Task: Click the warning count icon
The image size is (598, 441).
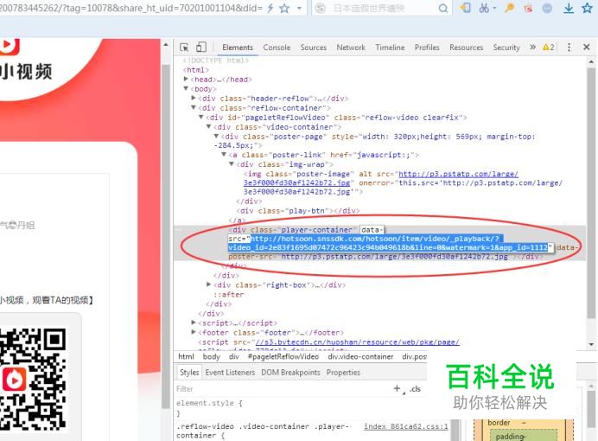Action: click(549, 48)
